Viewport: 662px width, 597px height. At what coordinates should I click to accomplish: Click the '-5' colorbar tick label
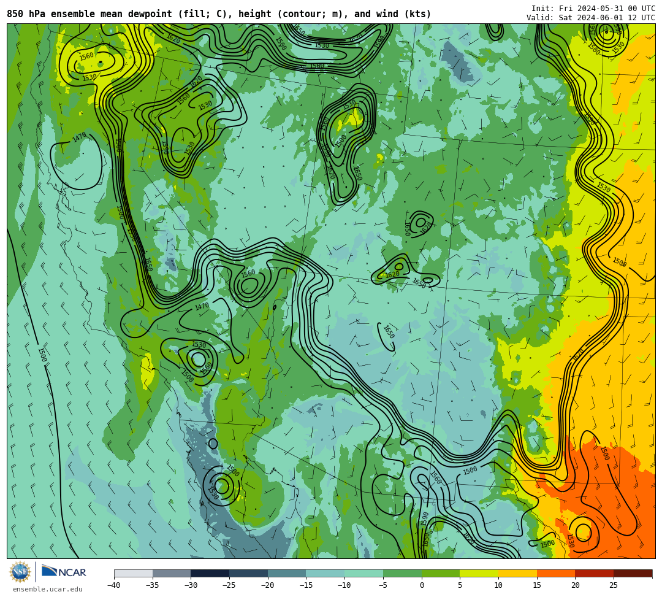[383, 585]
